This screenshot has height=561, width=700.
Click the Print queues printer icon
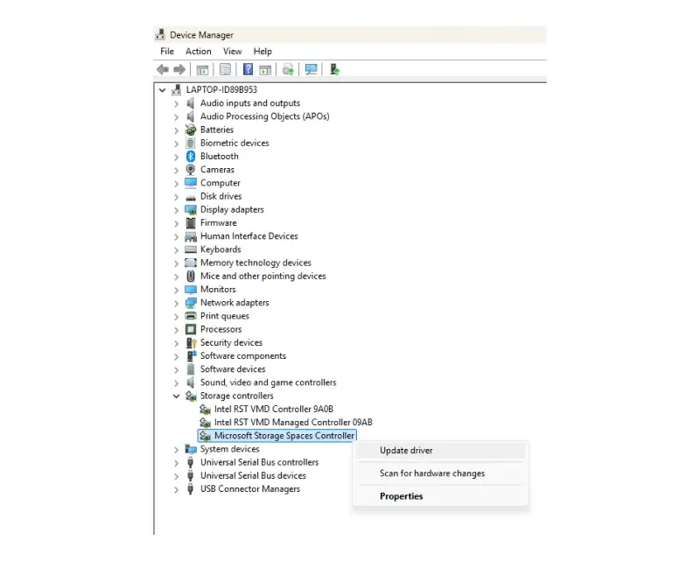(x=191, y=316)
